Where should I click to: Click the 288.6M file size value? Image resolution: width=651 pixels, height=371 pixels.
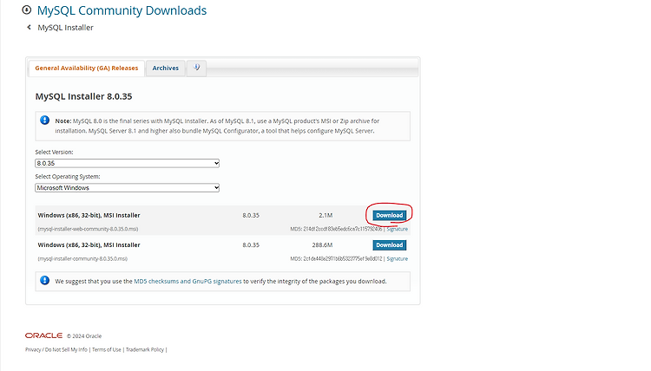click(x=323, y=245)
